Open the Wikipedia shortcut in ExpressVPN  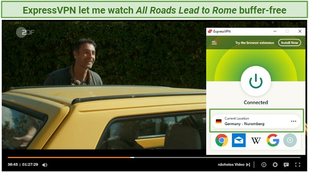click(x=256, y=140)
